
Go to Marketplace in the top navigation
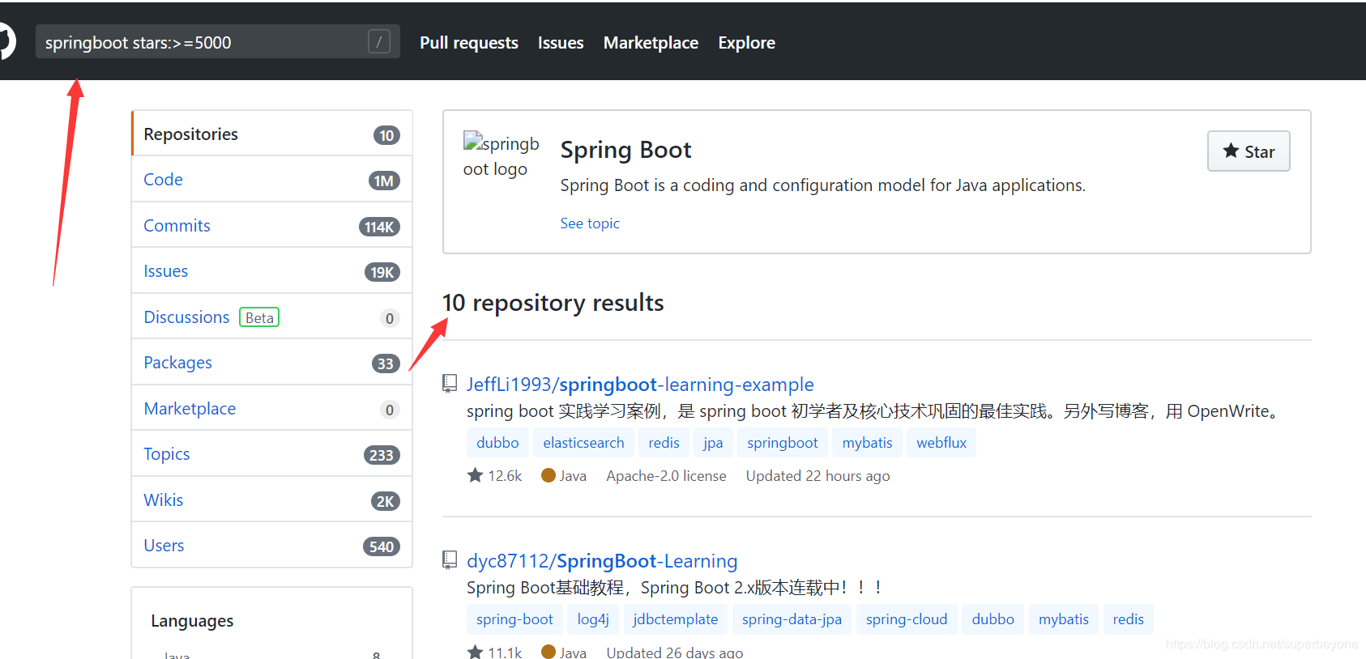651,43
